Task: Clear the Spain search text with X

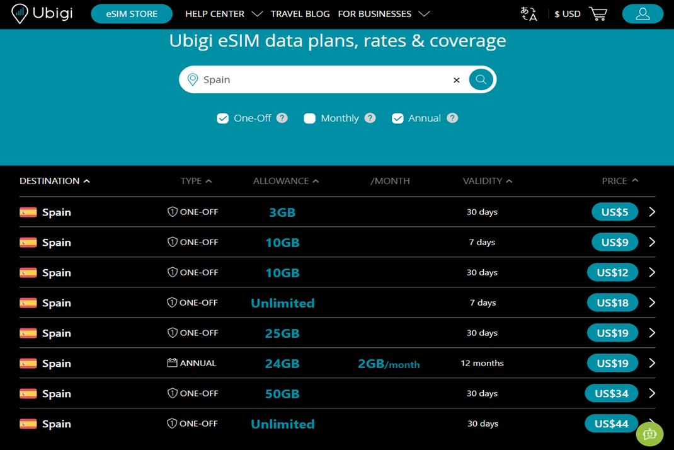Action: click(457, 80)
